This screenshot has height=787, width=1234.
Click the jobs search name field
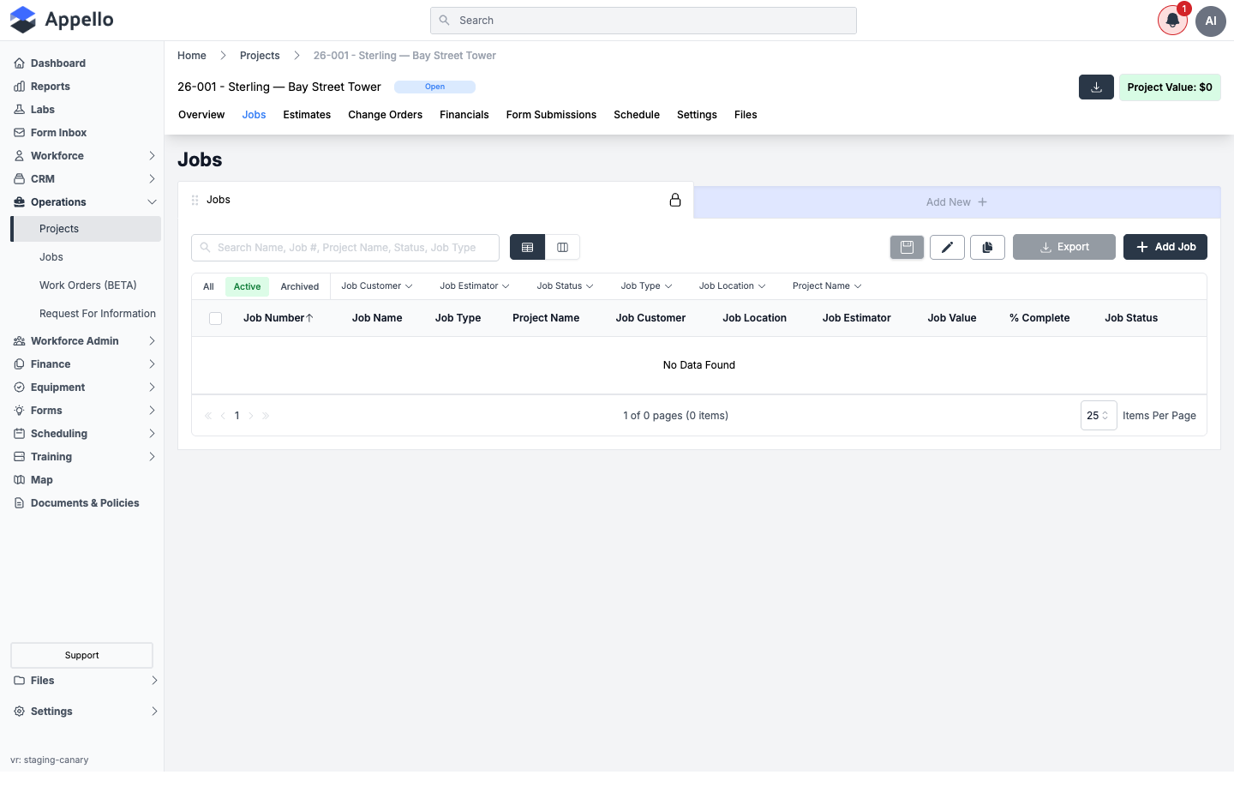click(345, 248)
